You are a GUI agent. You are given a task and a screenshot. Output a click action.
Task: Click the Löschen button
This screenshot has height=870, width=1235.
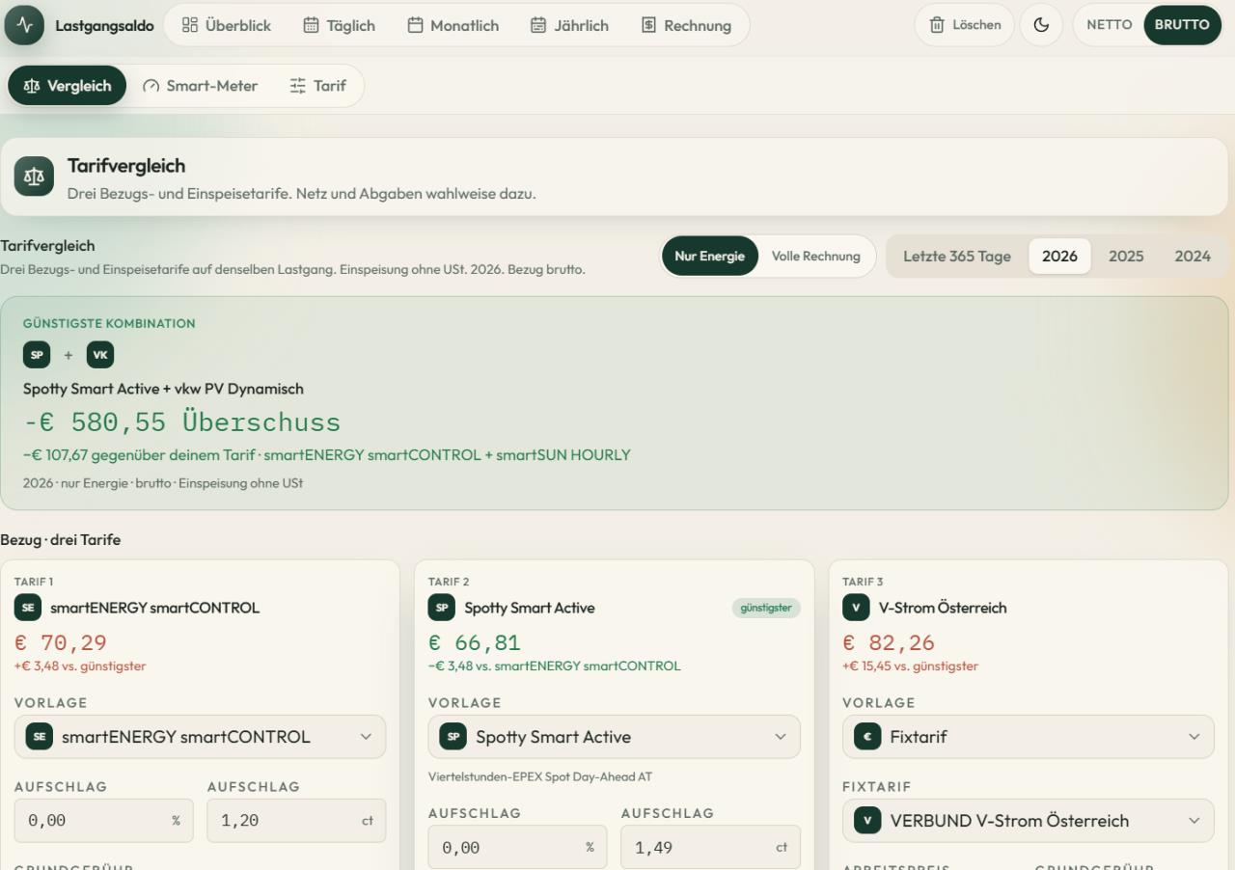(965, 25)
